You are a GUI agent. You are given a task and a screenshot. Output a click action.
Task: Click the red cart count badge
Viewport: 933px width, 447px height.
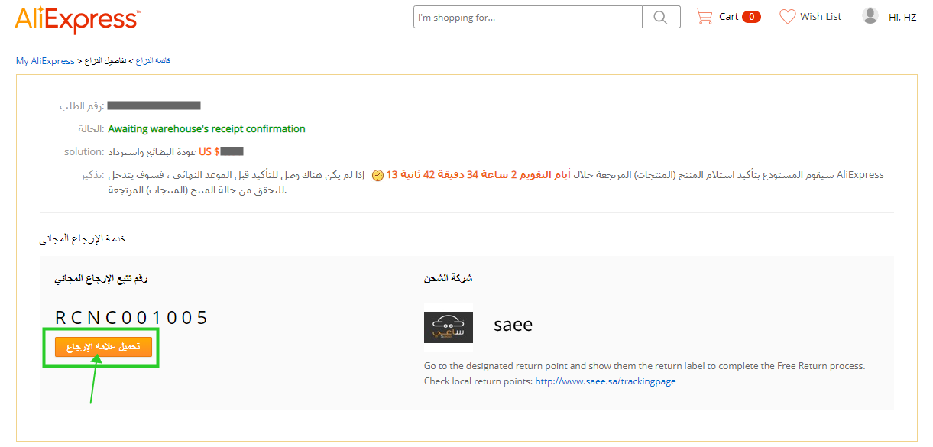point(751,17)
